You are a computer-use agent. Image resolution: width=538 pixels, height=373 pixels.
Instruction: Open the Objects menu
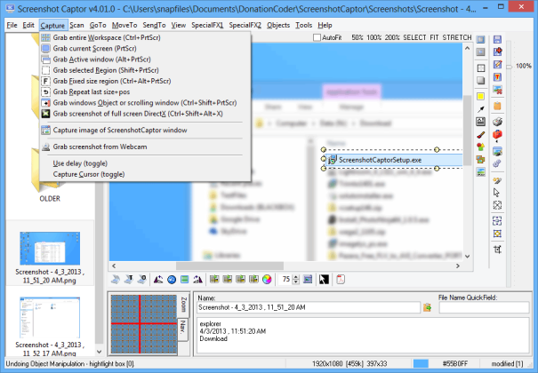278,26
